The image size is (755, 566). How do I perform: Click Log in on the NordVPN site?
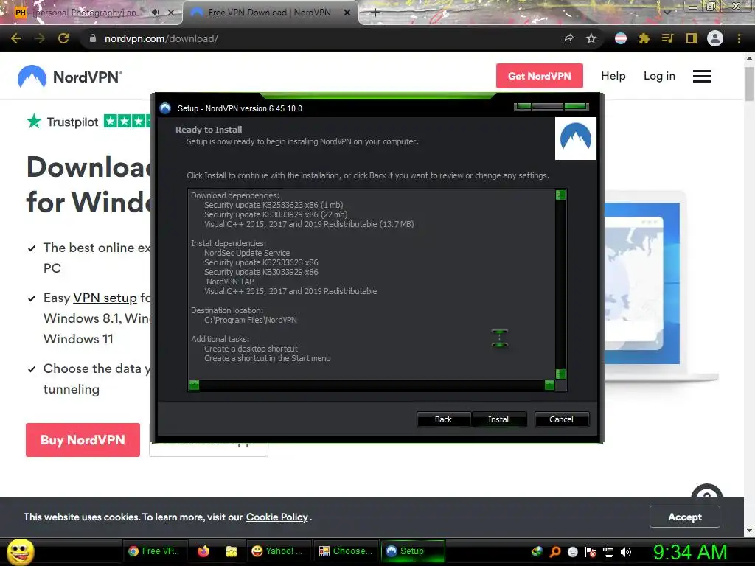659,76
